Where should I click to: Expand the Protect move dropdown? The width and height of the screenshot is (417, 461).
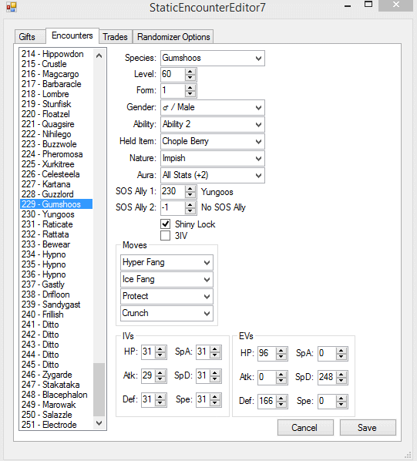[x=166, y=296]
